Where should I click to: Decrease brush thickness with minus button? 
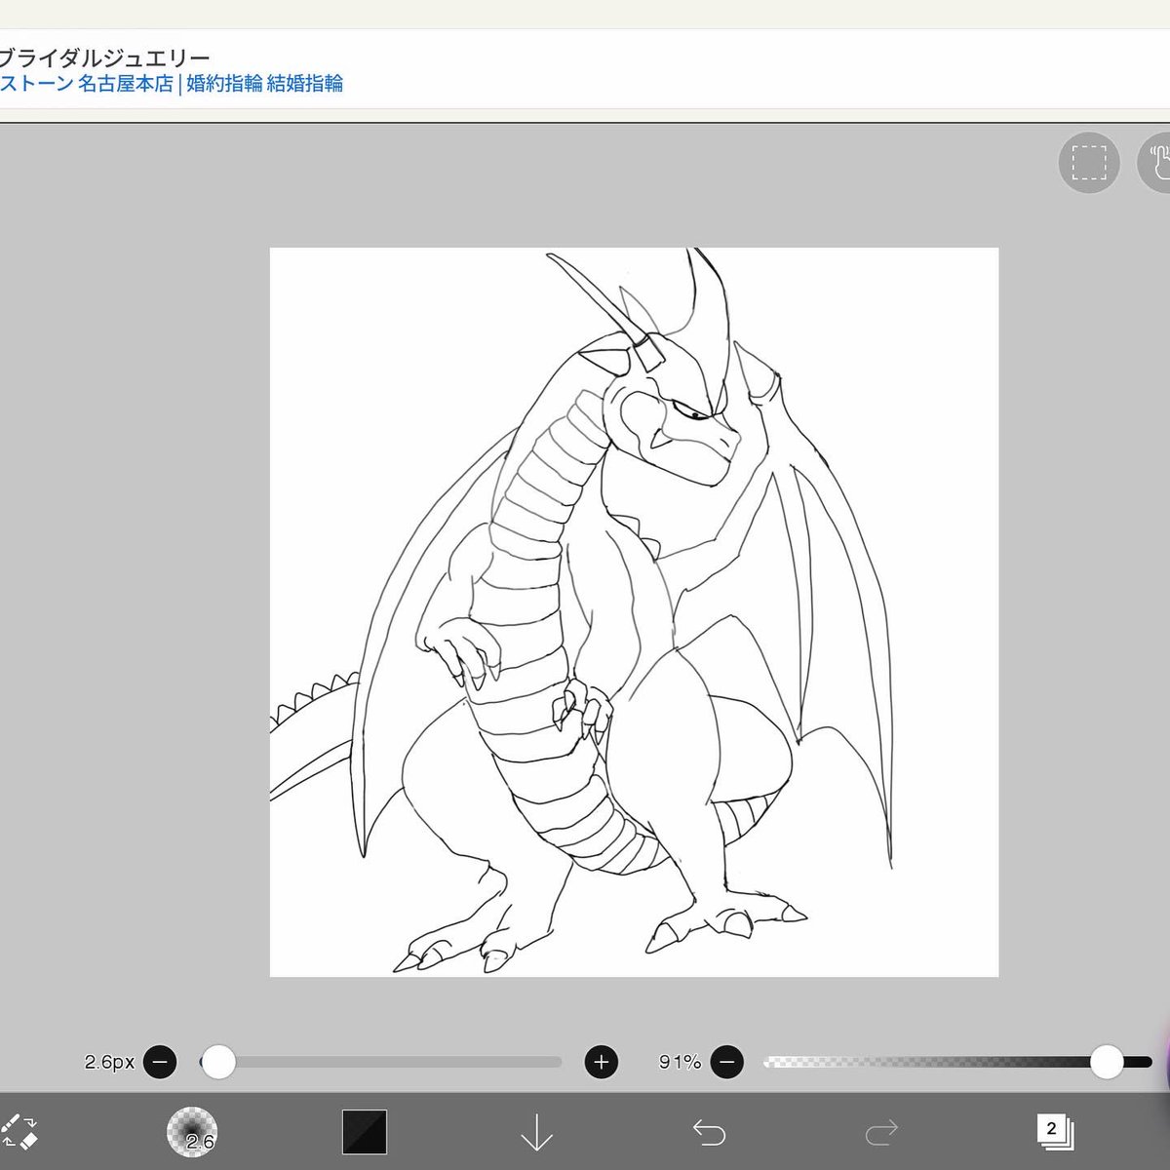[160, 1062]
